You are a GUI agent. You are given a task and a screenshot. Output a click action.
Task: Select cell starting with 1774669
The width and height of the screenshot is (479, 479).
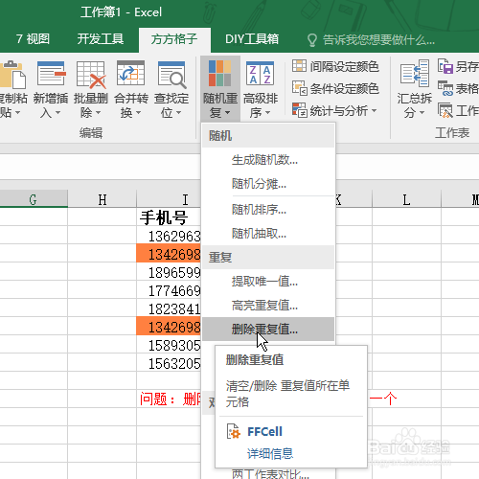click(169, 290)
